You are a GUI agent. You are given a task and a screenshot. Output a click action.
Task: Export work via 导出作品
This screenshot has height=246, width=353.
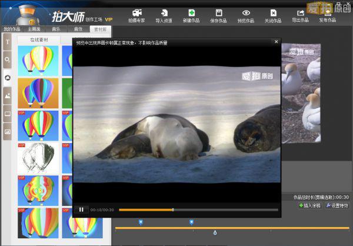[300, 16]
